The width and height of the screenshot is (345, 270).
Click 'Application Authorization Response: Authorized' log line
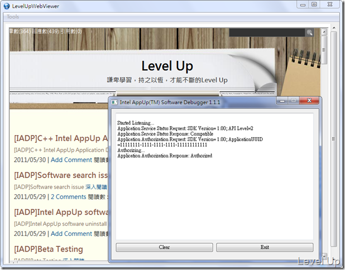point(165,156)
